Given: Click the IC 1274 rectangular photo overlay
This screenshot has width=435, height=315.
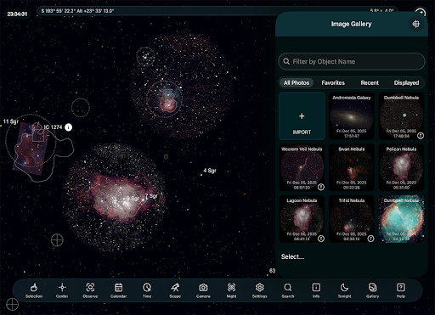Looking at the screenshot, I should (x=31, y=148).
